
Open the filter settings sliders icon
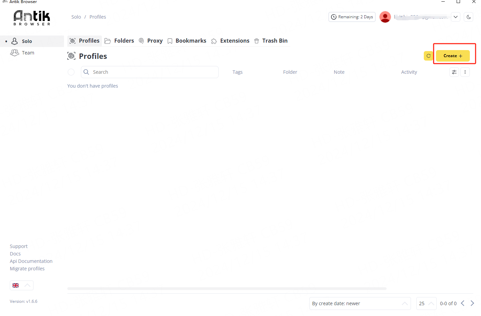point(454,72)
